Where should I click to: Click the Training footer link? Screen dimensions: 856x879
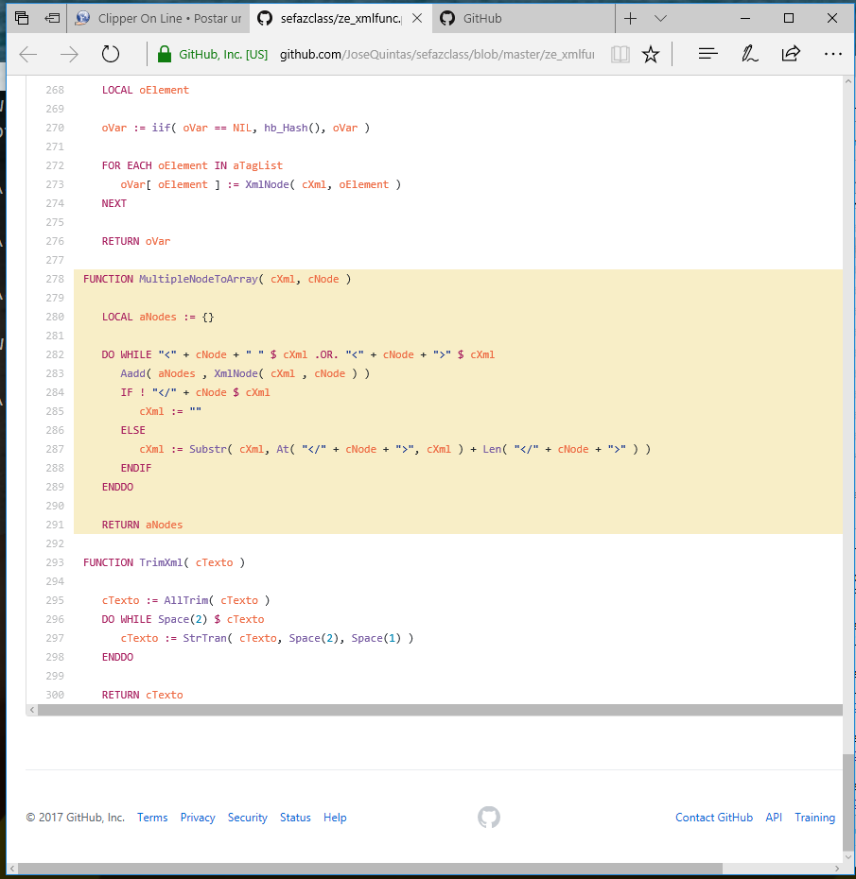(814, 818)
